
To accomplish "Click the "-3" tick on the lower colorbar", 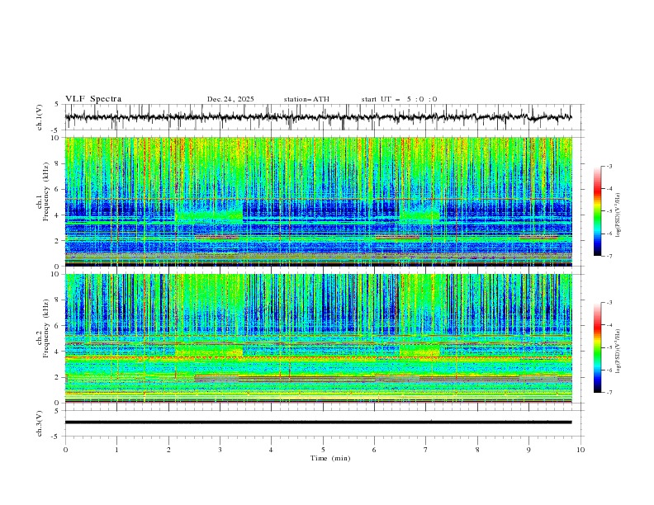I will [609, 303].
